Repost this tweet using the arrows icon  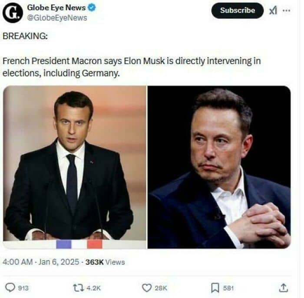point(79,288)
